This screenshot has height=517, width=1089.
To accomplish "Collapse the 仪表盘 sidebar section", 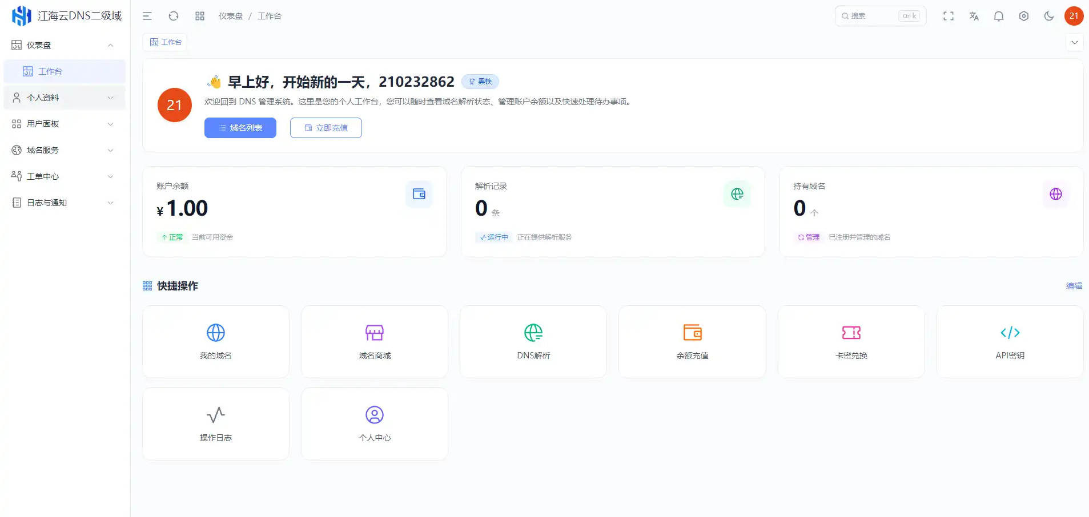I will (63, 45).
